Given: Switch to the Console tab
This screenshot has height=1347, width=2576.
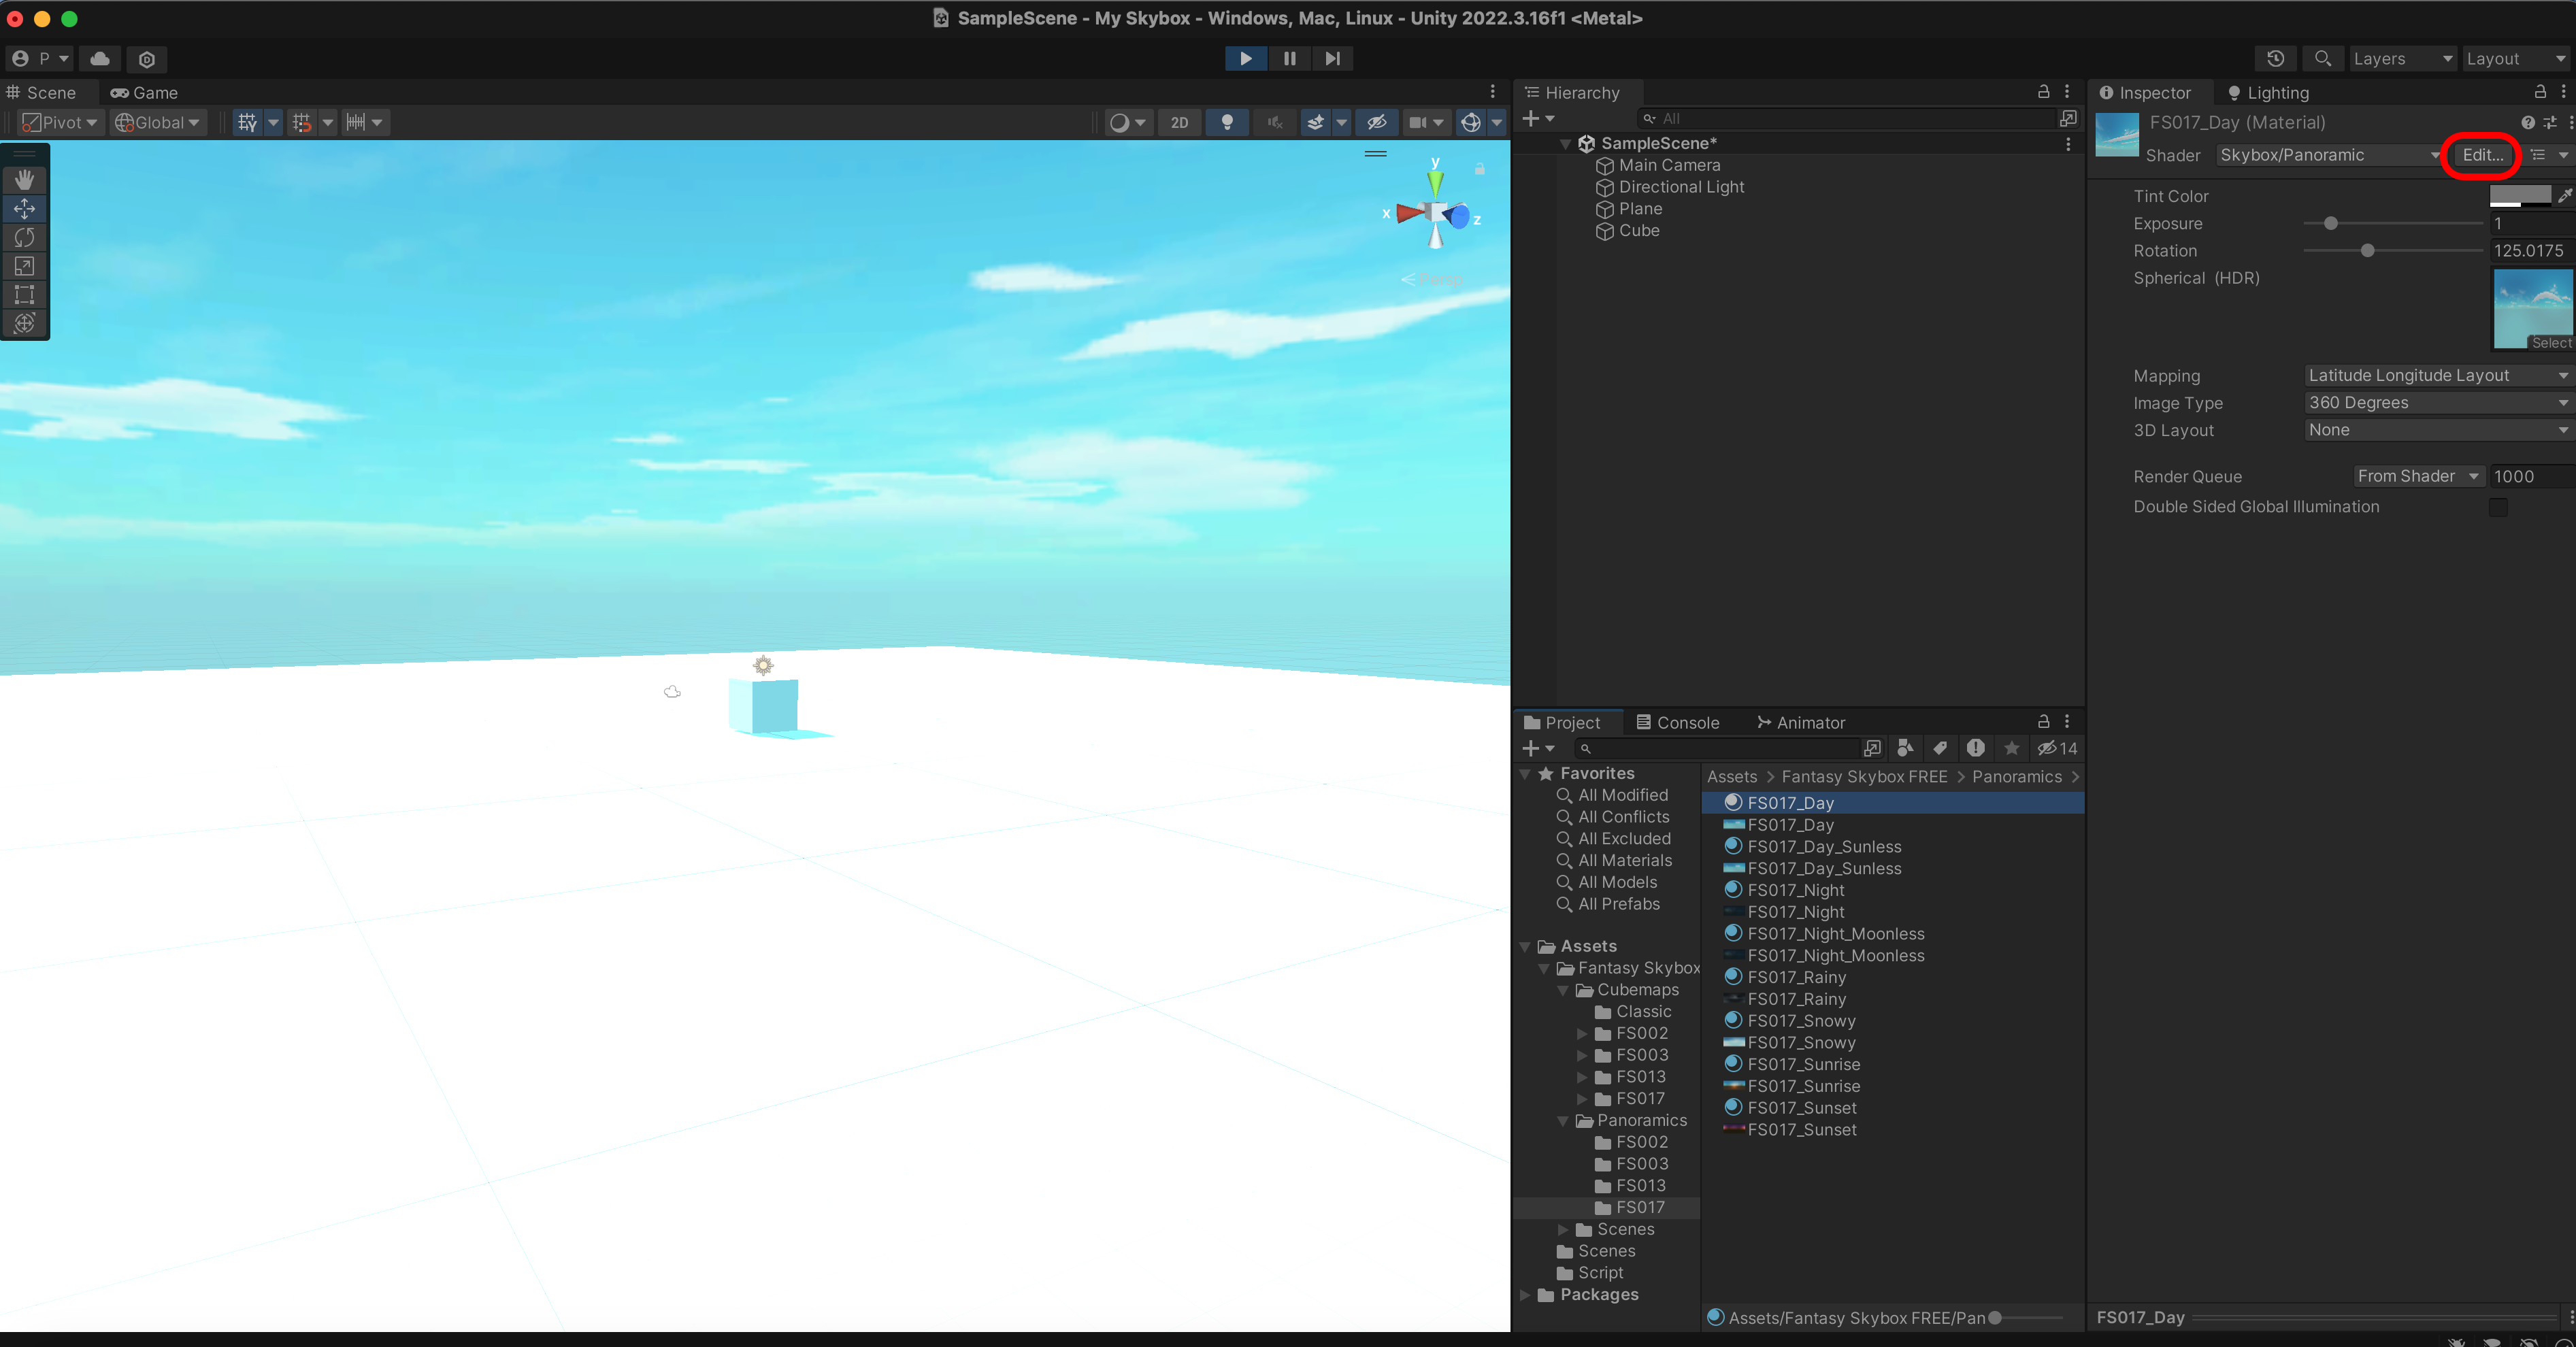Looking at the screenshot, I should tap(1677, 723).
